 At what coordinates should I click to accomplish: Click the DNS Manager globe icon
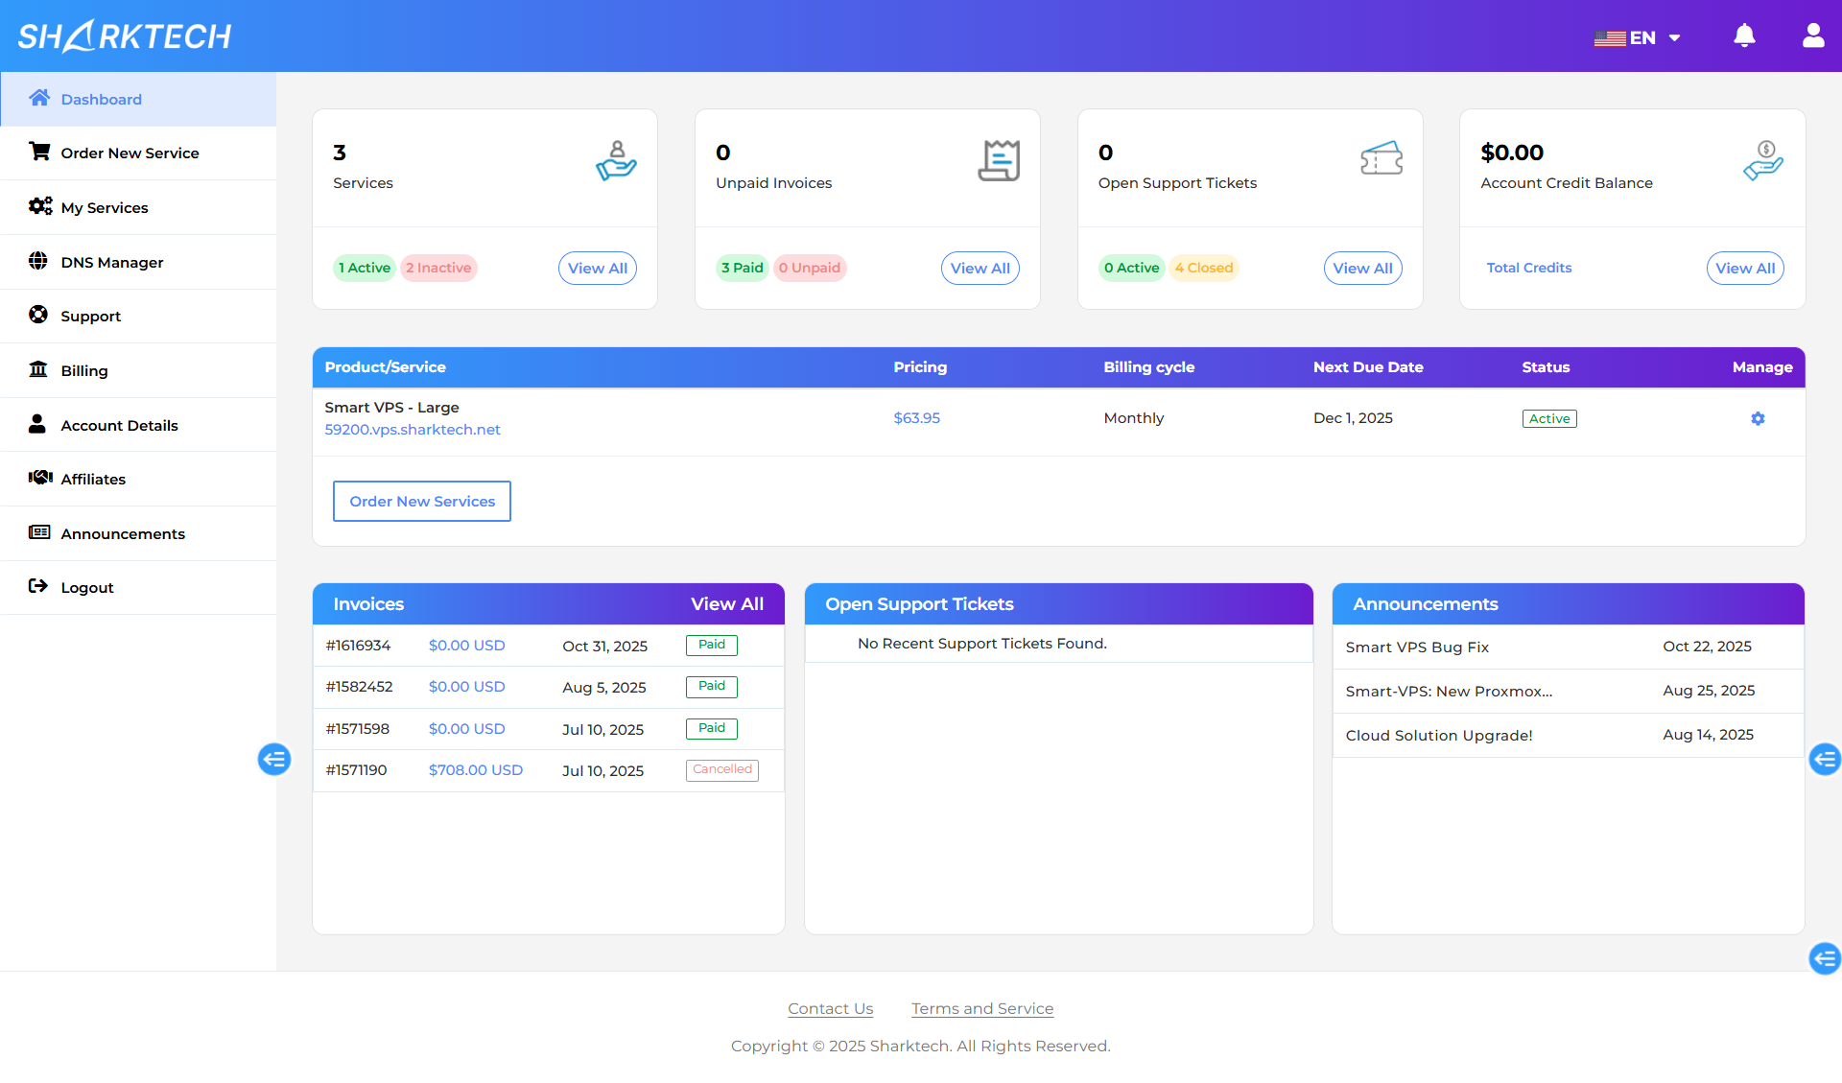38,261
